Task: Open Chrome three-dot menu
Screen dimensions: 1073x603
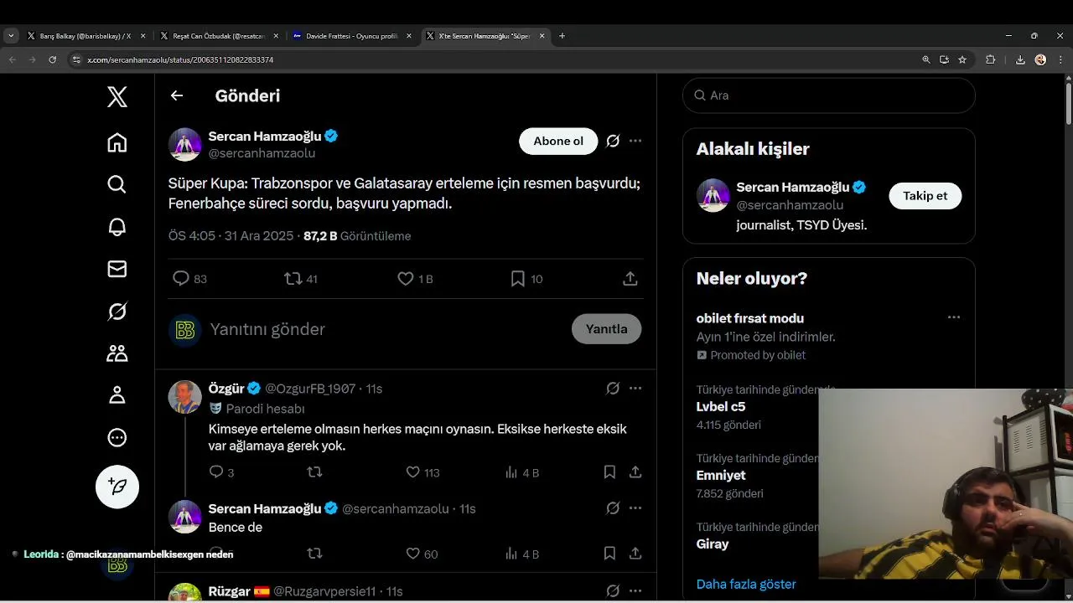Action: [x=1060, y=59]
